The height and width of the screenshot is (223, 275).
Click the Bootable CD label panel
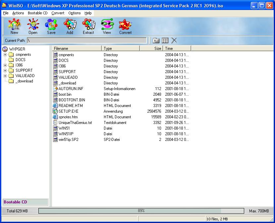[x=25, y=202]
